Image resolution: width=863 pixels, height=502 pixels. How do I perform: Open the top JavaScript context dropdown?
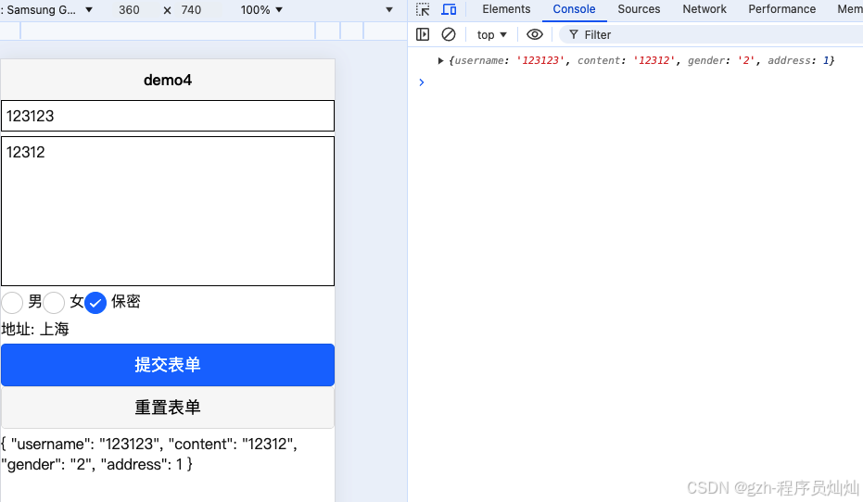pos(492,34)
